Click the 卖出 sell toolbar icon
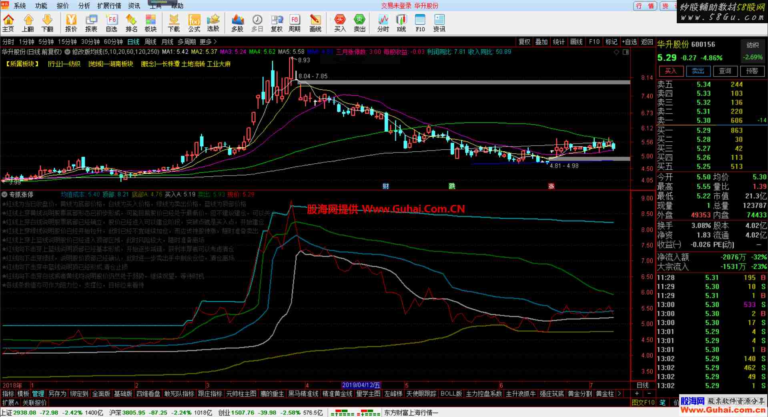 click(360, 23)
